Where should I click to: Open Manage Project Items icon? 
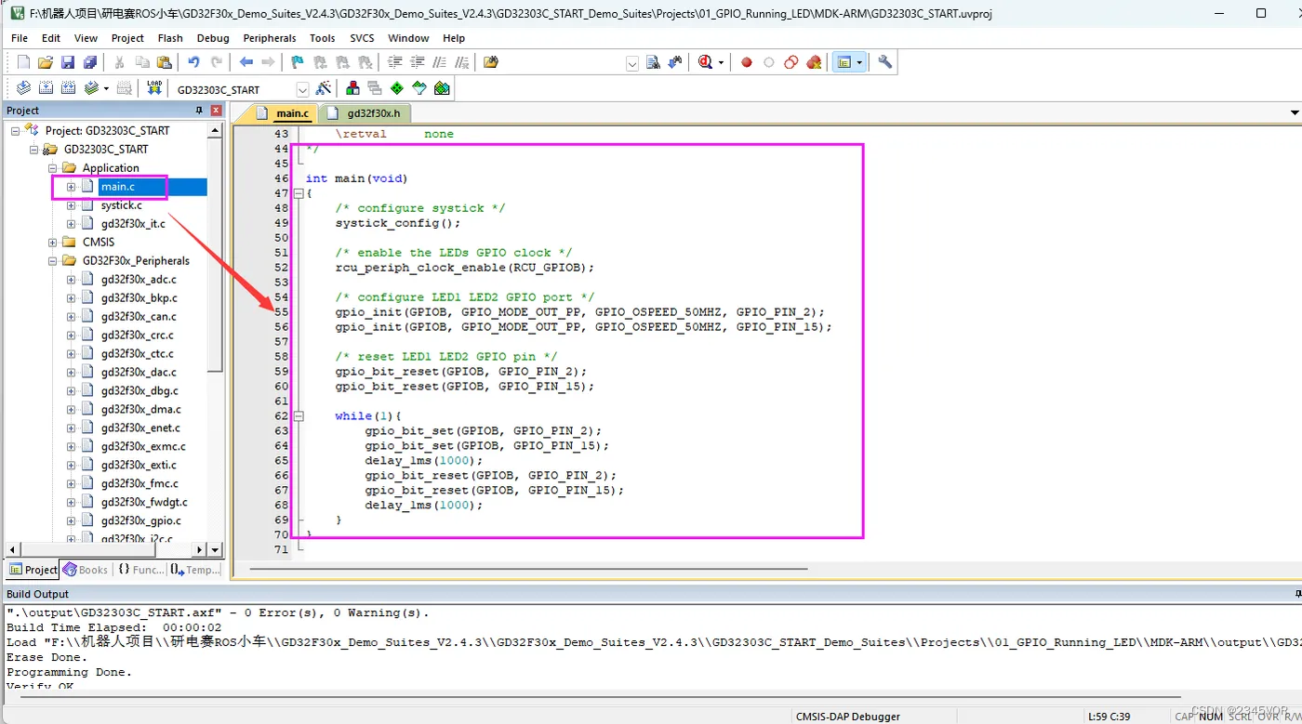click(x=352, y=88)
